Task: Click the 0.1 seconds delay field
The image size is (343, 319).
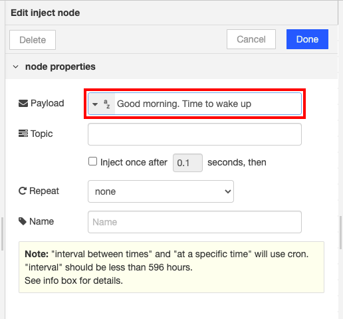Action: pos(187,163)
